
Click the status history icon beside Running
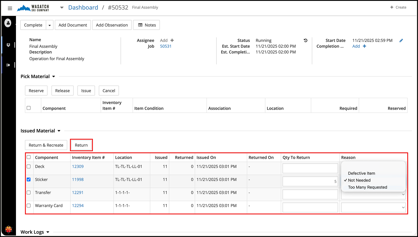(x=305, y=41)
